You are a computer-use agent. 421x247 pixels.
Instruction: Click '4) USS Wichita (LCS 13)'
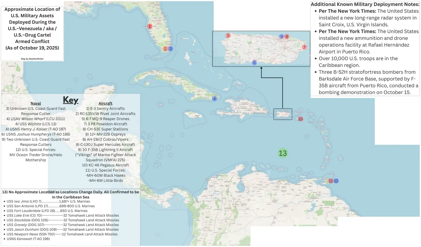36,124
